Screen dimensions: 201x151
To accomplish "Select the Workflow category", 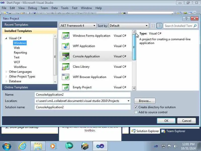I will 20,67.
